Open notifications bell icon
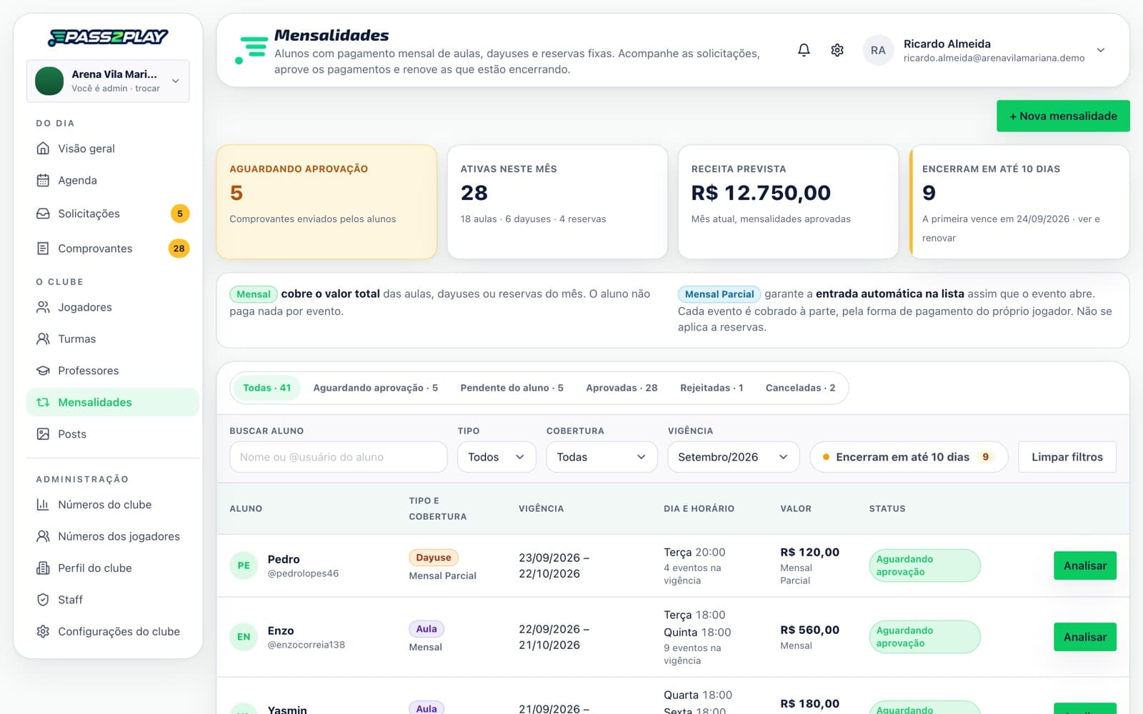 [804, 50]
